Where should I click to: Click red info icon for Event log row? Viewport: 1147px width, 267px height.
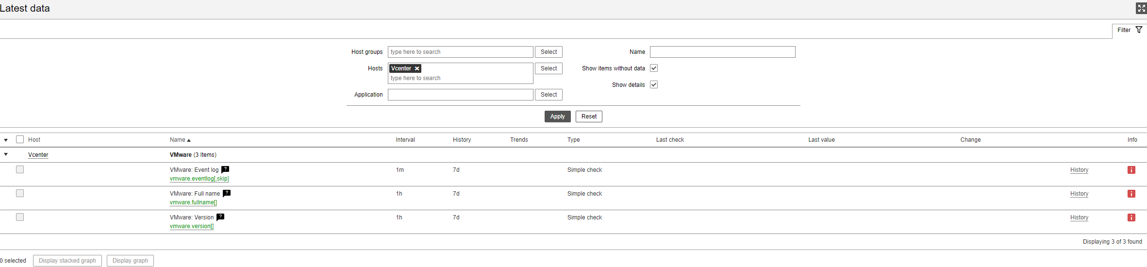point(1131,170)
